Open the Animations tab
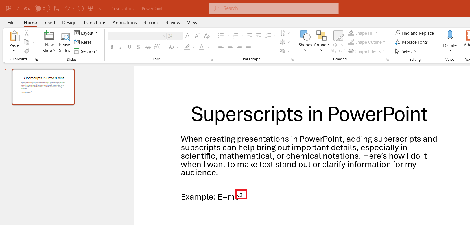The width and height of the screenshot is (470, 225). tap(125, 23)
